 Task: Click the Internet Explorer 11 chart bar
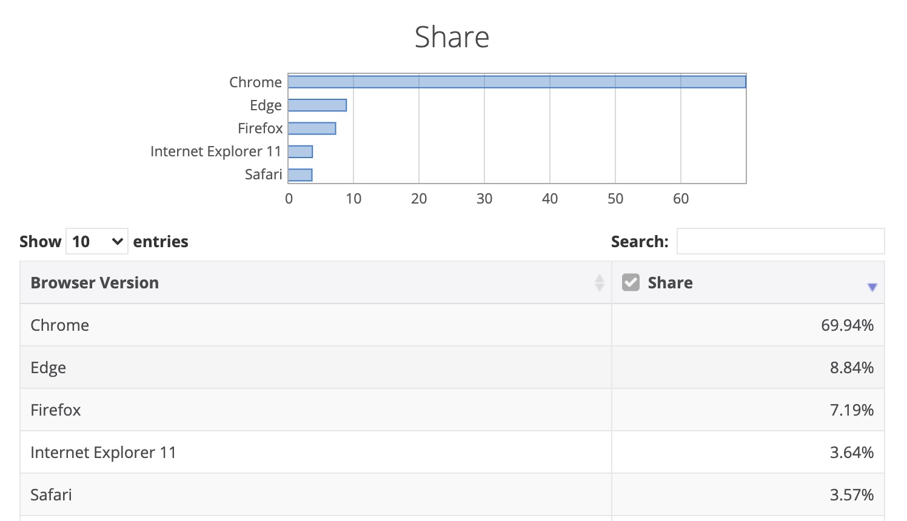coord(300,151)
